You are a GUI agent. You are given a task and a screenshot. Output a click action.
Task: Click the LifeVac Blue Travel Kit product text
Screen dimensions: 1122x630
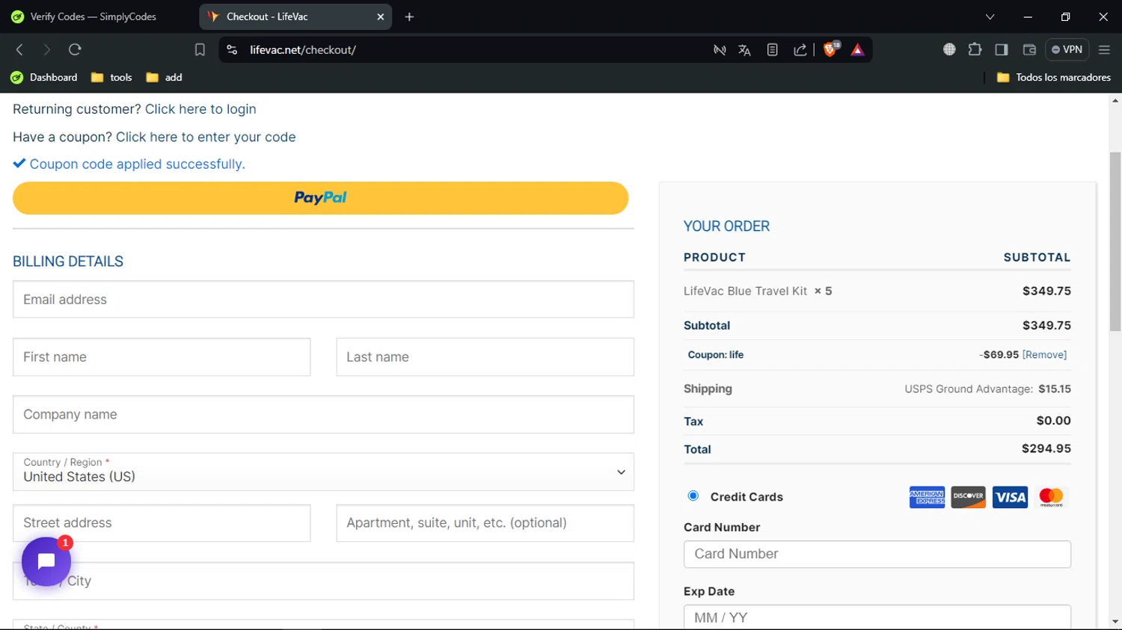745,291
